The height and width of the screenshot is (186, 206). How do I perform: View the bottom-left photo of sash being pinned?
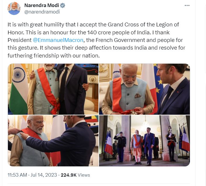tap(53, 141)
